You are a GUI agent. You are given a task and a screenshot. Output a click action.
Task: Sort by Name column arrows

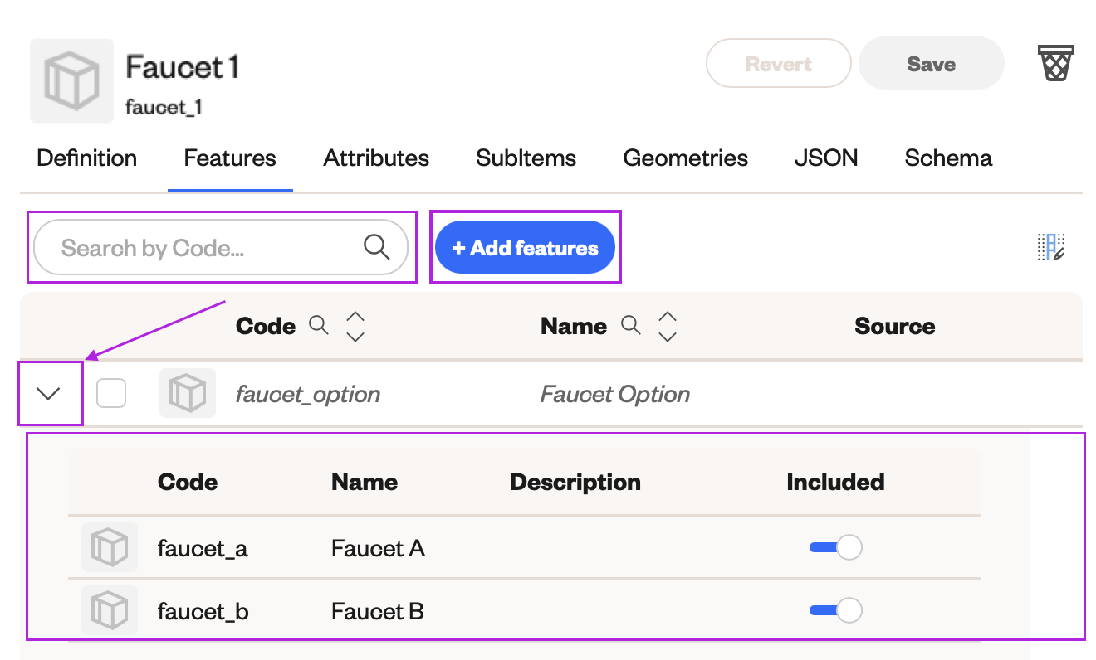668,327
